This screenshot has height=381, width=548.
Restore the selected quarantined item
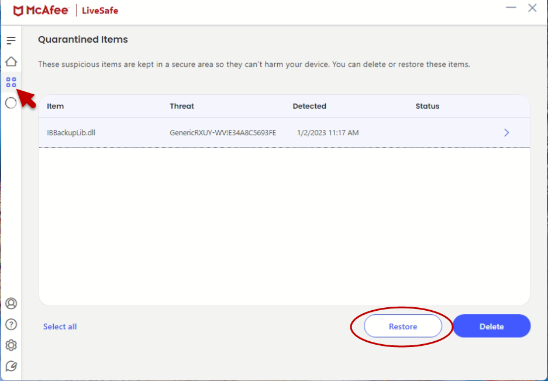(403, 326)
